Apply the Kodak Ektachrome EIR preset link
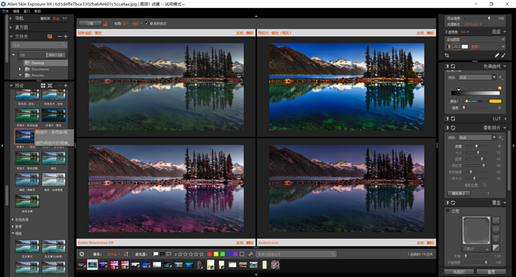Image resolution: width=516 pixels, height=277 pixels. 240,242
